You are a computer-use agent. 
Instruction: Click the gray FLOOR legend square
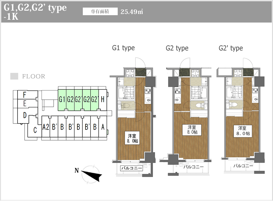[x=14, y=76]
